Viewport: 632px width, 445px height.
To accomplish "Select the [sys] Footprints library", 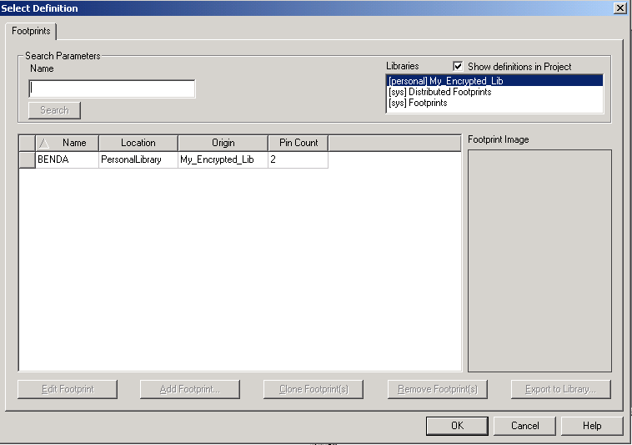I will [418, 103].
